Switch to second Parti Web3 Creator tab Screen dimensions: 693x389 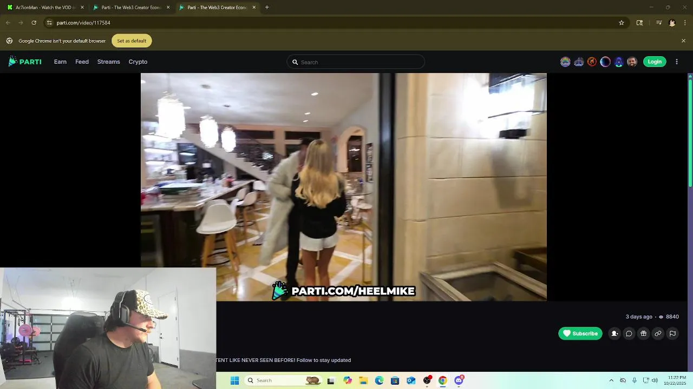click(218, 8)
